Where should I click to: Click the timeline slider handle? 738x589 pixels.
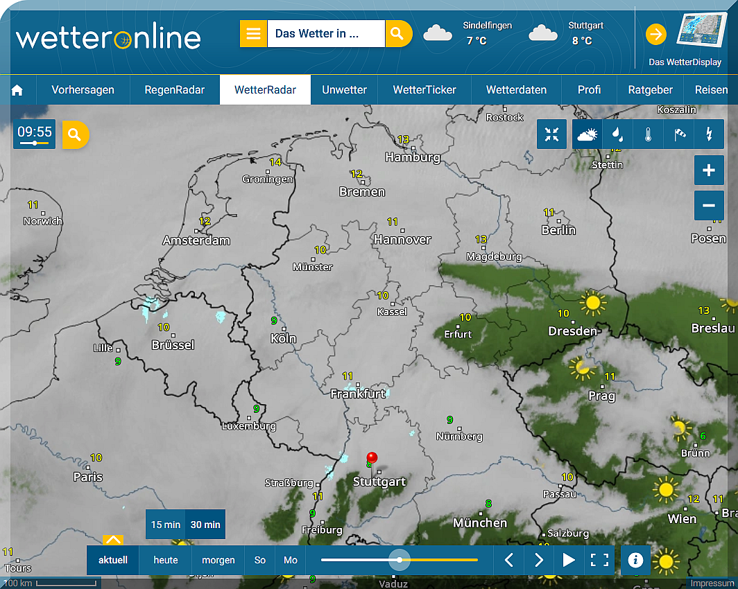[x=400, y=560]
